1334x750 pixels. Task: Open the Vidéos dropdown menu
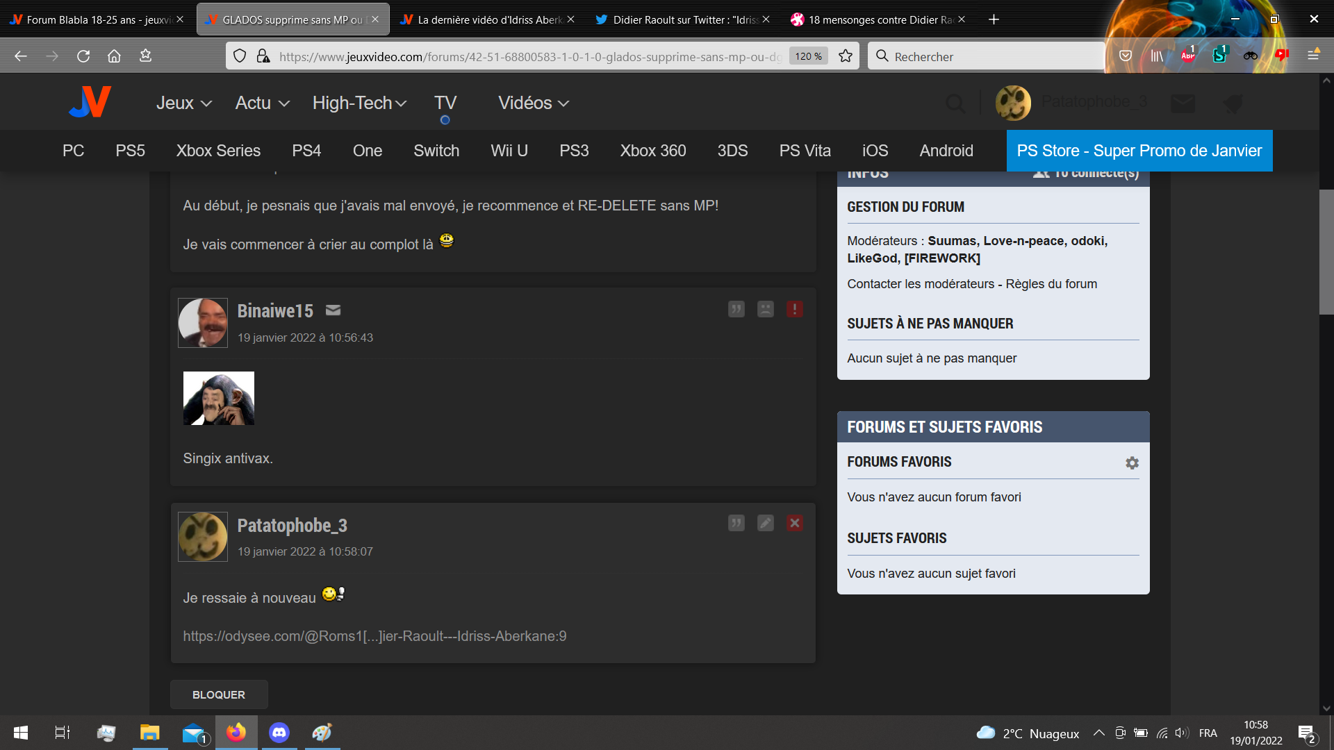click(x=533, y=103)
